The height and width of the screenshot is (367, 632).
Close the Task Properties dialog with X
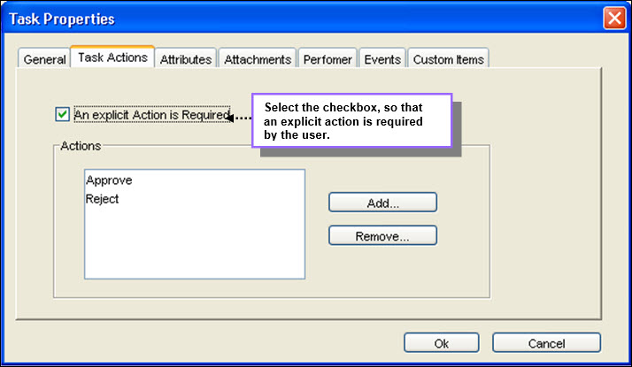click(x=614, y=18)
